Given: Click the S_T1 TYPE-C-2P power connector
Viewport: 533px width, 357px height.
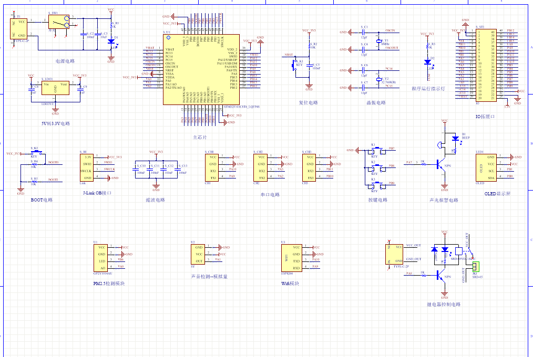Looking at the screenshot, I should pyautogui.click(x=19, y=28).
